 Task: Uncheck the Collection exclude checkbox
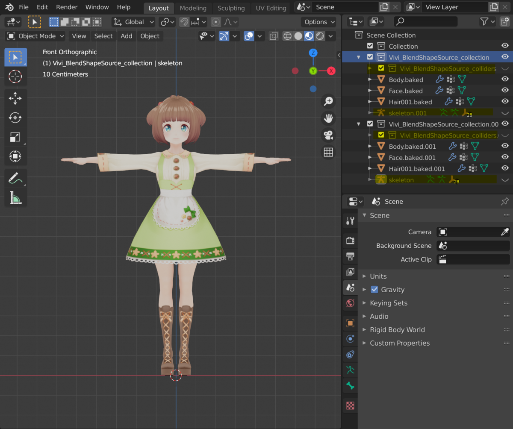pyautogui.click(x=370, y=46)
